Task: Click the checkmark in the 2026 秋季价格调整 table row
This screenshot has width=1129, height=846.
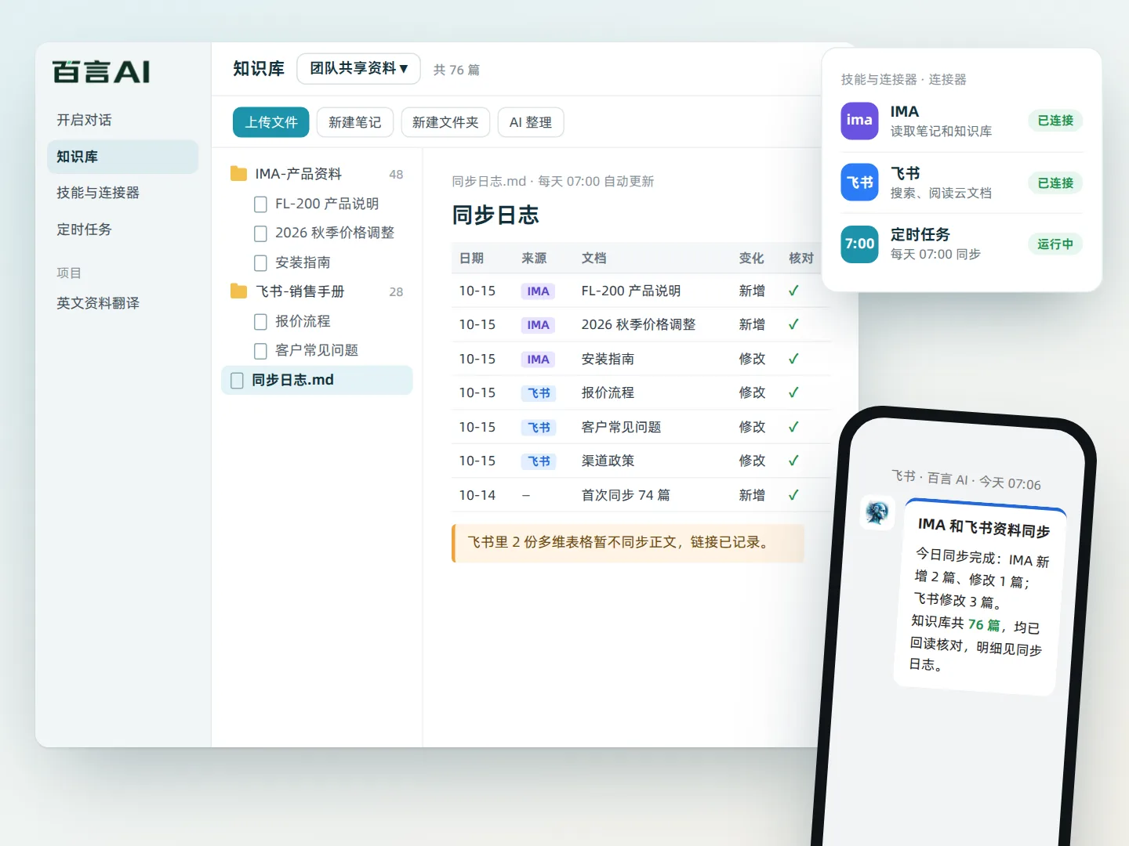Action: pos(793,324)
